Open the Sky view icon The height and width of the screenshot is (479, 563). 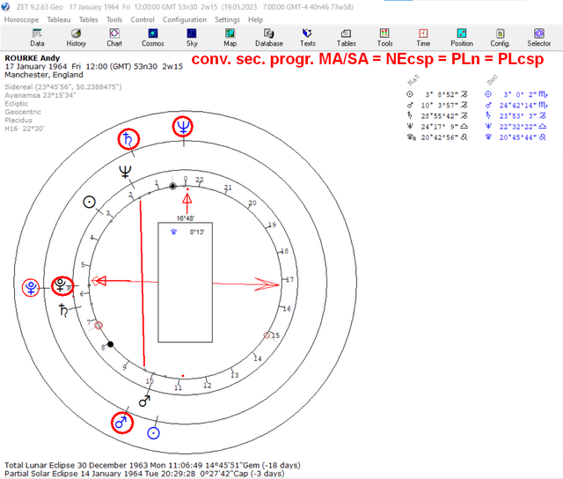click(192, 38)
